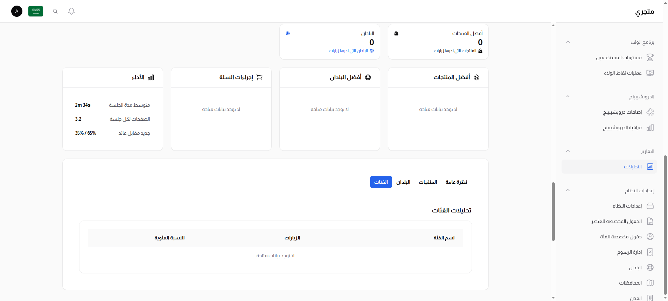Image resolution: width=668 pixels, height=301 pixels.
Task: Open the notification bell
Action: 71,11
